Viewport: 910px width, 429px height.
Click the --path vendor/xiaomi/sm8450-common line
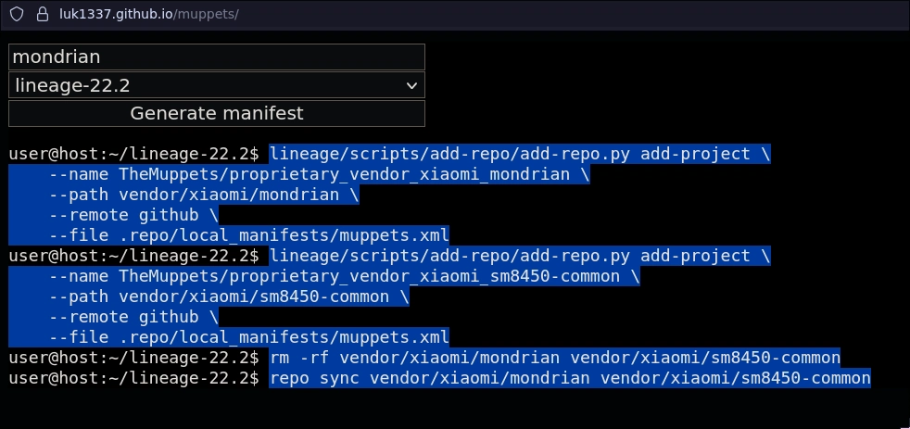[229, 297]
